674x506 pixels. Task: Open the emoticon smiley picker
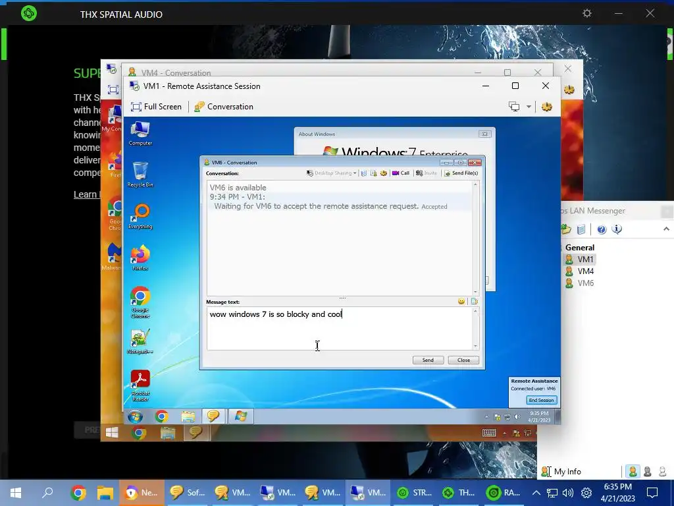pyautogui.click(x=461, y=301)
